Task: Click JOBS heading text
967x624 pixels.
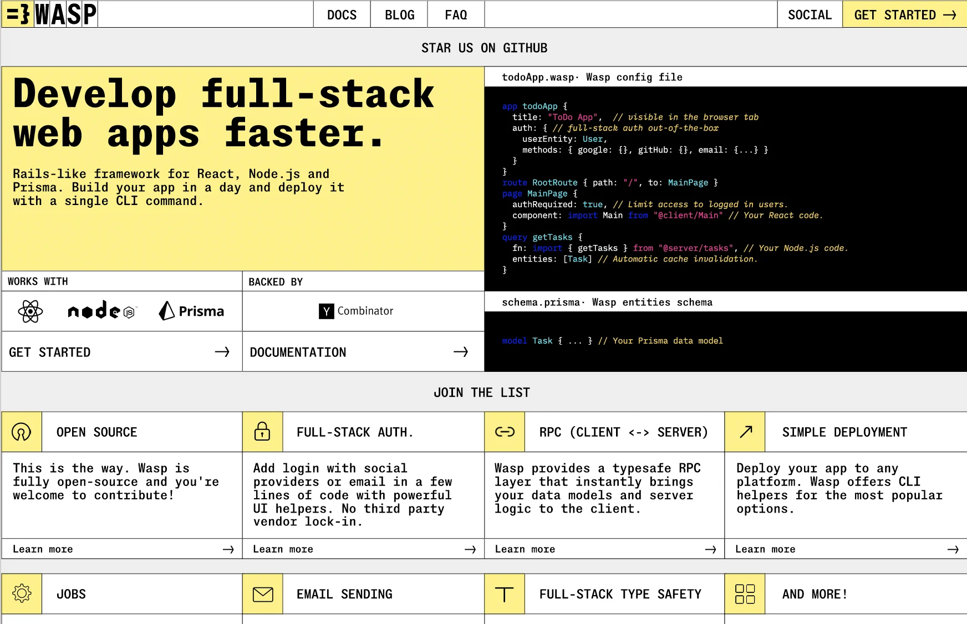Action: click(x=71, y=594)
